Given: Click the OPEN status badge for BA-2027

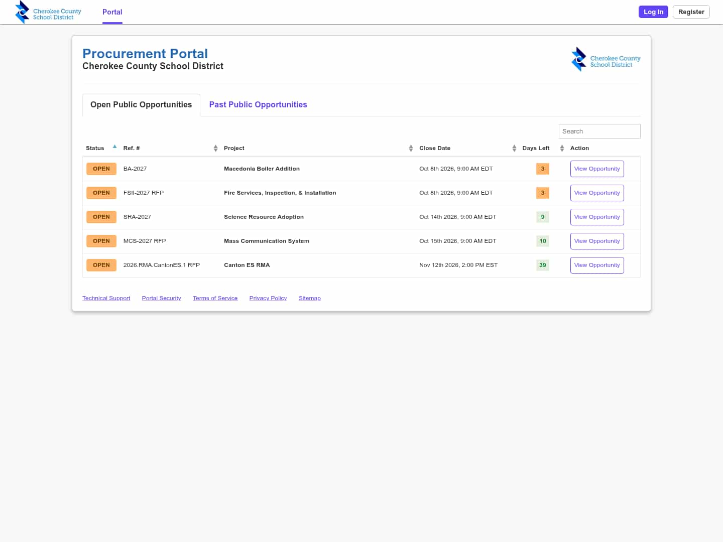Looking at the screenshot, I should [101, 169].
